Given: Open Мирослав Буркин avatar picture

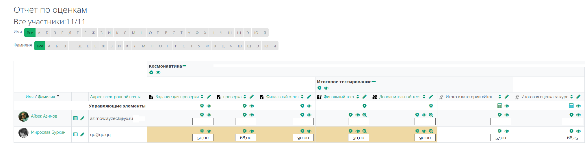Looking at the screenshot, I should click(x=23, y=133).
